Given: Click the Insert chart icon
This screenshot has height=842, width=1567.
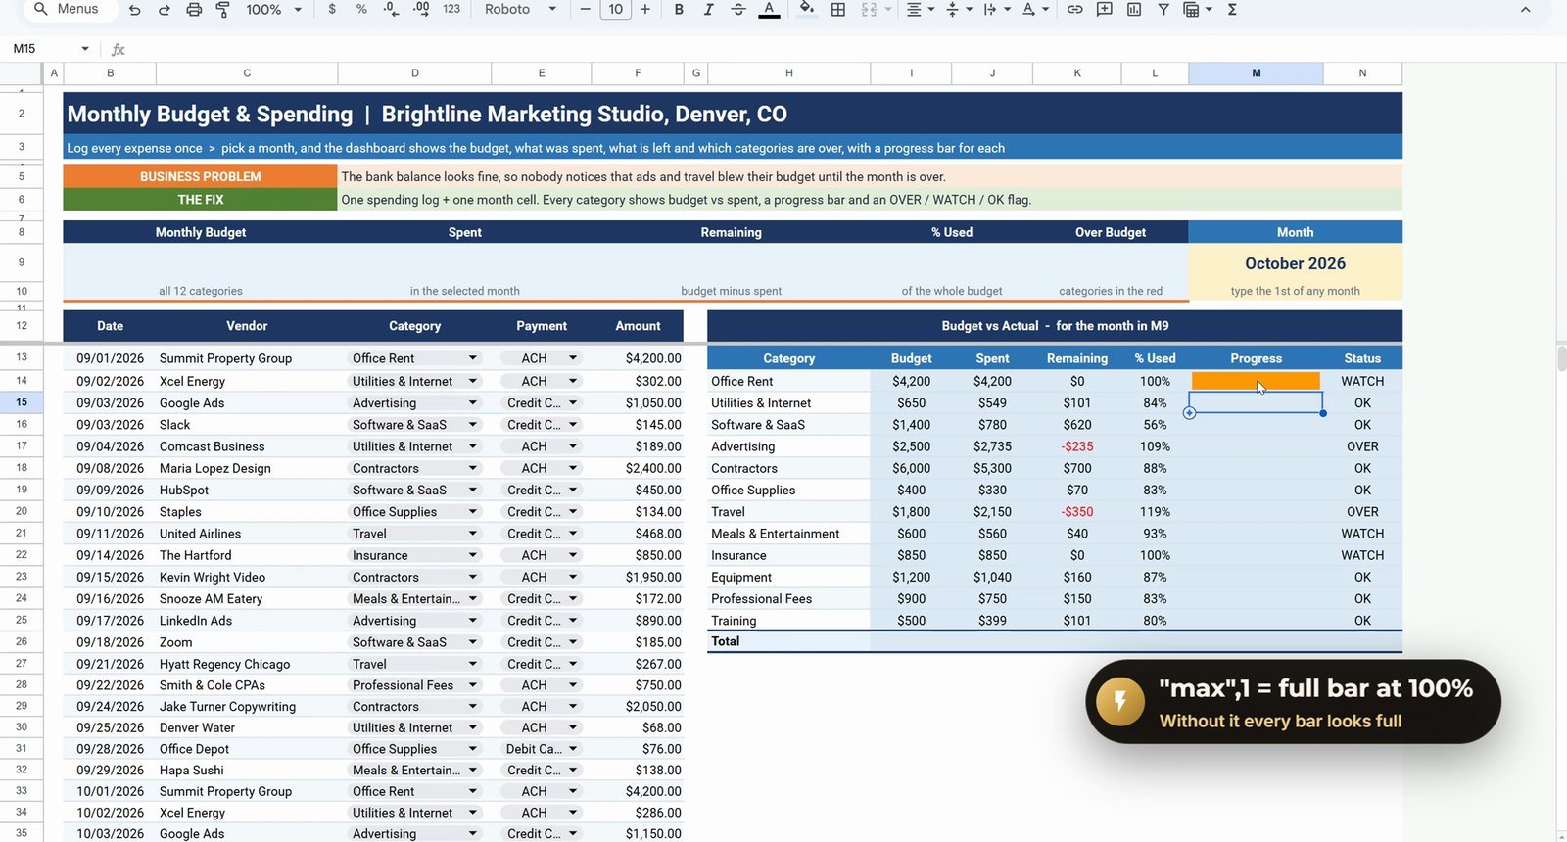Looking at the screenshot, I should click(x=1134, y=9).
